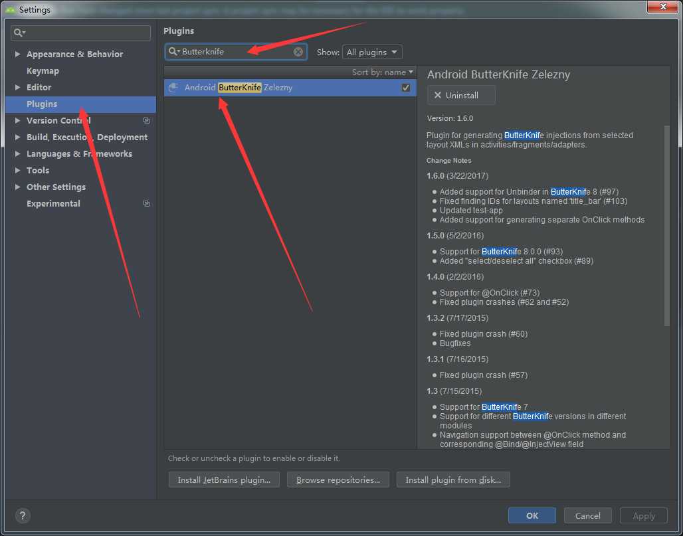
Task: Focus the settings search field
Action: (x=80, y=33)
